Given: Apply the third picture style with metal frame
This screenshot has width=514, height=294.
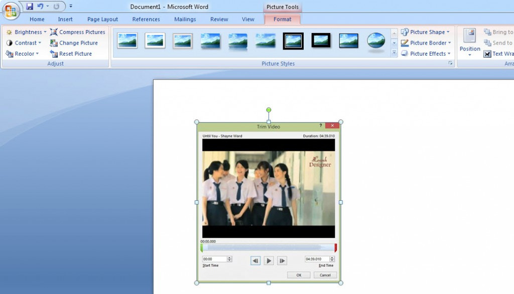Looking at the screenshot, I should 183,41.
